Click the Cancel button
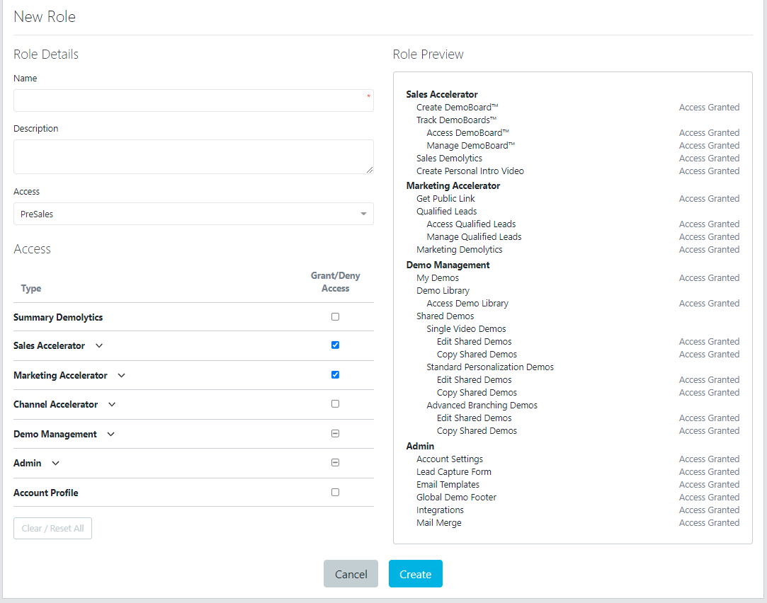This screenshot has width=767, height=603. point(351,574)
